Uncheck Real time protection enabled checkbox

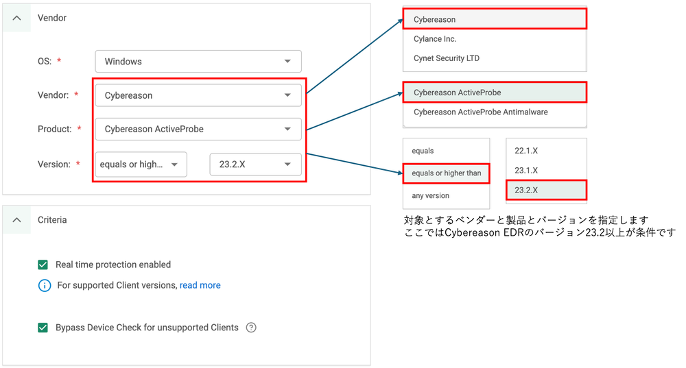tap(43, 265)
